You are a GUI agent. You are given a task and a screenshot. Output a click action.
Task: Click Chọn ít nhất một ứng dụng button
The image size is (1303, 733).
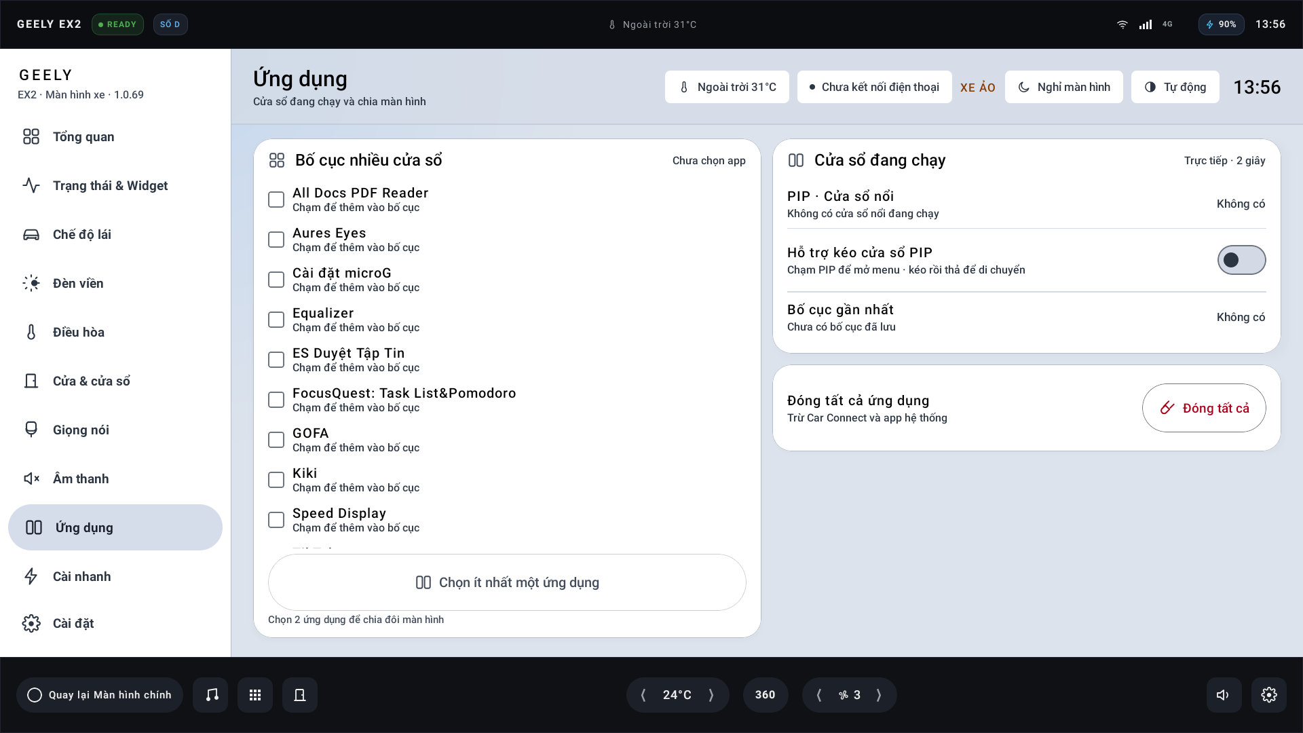click(507, 582)
